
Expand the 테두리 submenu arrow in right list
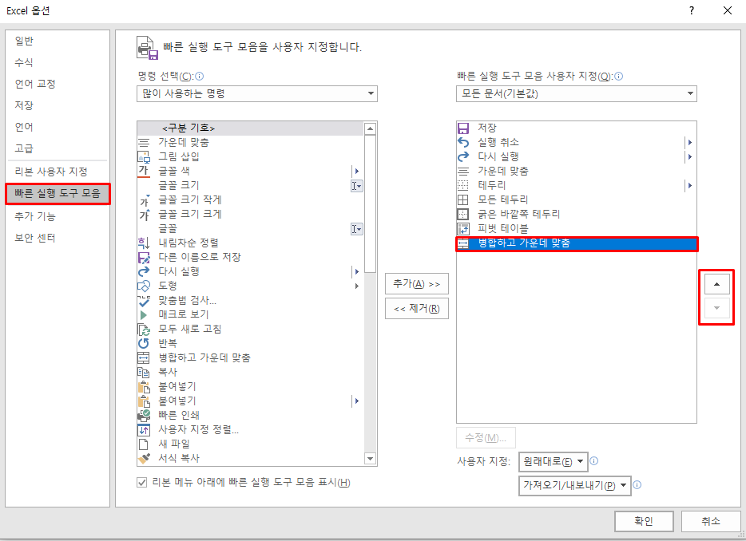[x=690, y=185]
